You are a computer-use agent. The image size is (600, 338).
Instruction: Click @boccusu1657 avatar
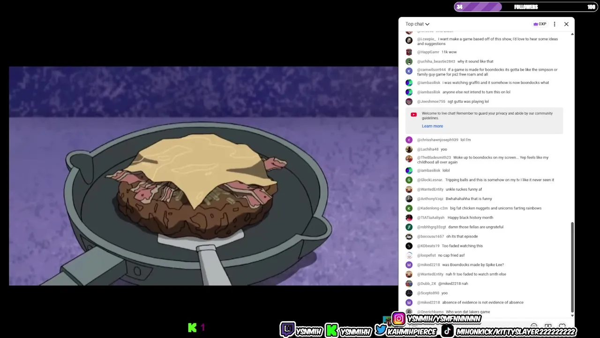(409, 237)
